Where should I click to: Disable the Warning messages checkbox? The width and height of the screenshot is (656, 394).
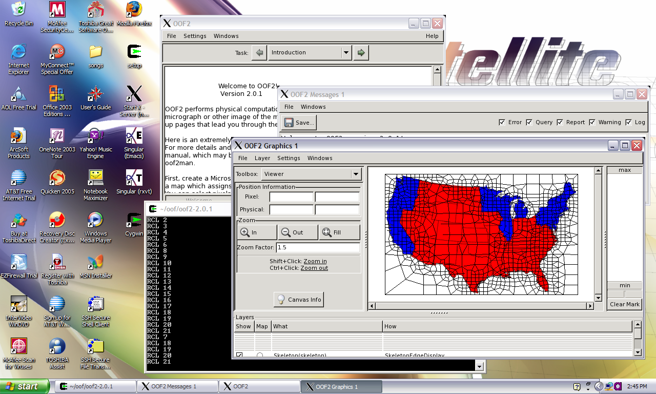tap(592, 122)
